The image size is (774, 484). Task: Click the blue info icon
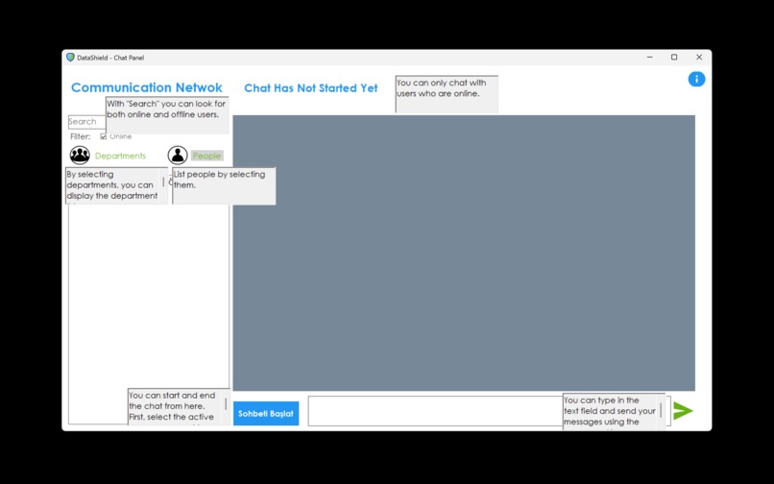point(696,79)
